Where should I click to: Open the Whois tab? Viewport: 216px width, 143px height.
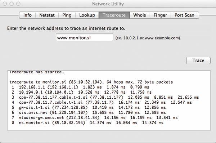tap(140, 15)
